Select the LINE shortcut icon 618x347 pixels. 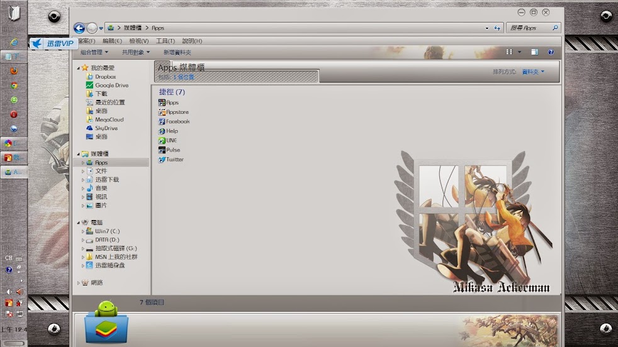coord(162,140)
